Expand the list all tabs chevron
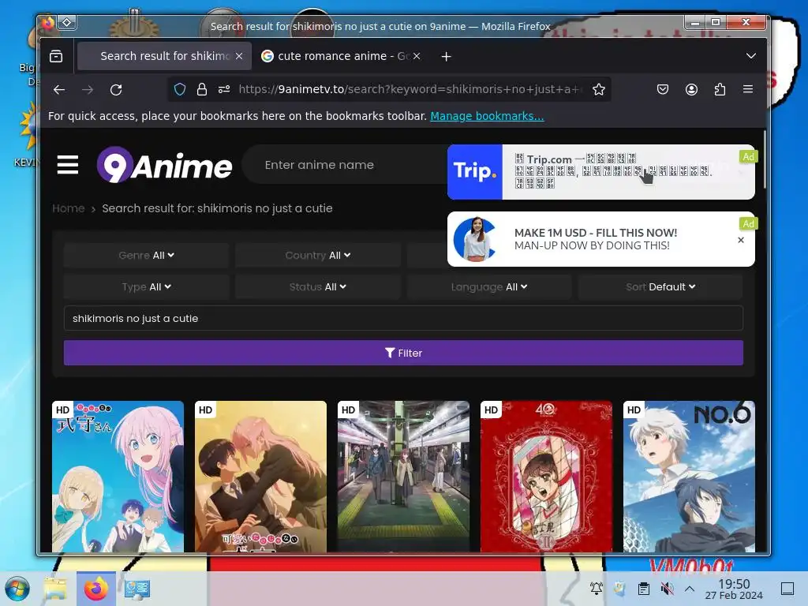The width and height of the screenshot is (808, 606). [751, 56]
